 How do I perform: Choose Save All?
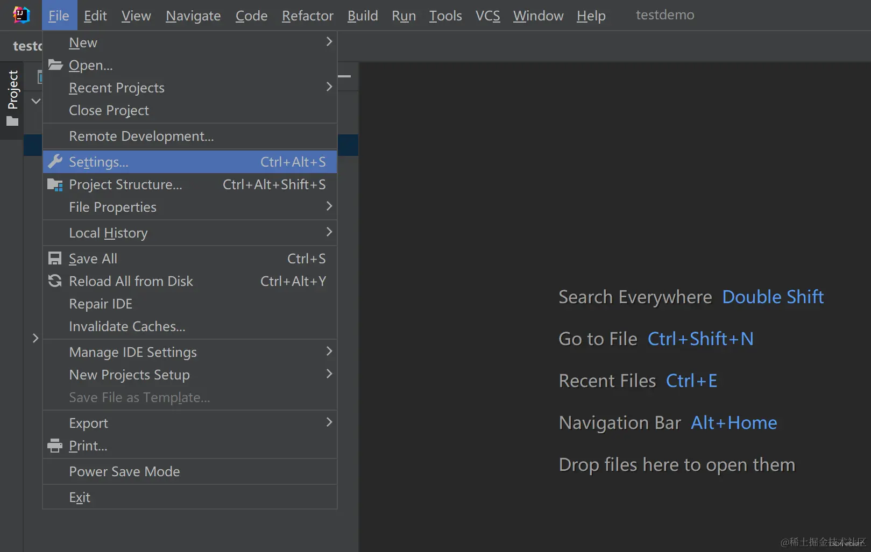pyautogui.click(x=190, y=259)
